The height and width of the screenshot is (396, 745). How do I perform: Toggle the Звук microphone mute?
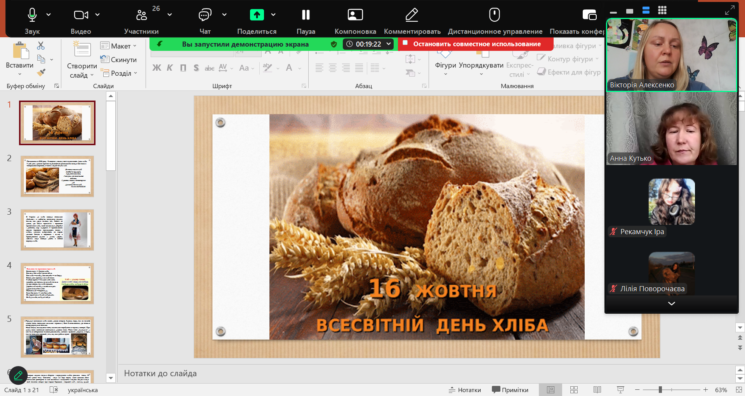pyautogui.click(x=32, y=15)
